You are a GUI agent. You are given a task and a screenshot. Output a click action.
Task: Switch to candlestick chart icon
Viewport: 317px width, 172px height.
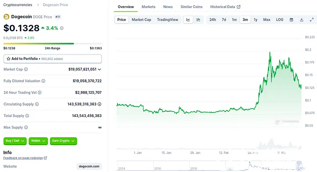tap(198, 20)
